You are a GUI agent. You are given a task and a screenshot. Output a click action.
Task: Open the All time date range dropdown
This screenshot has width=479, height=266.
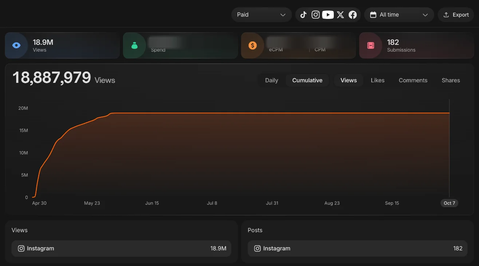click(399, 15)
